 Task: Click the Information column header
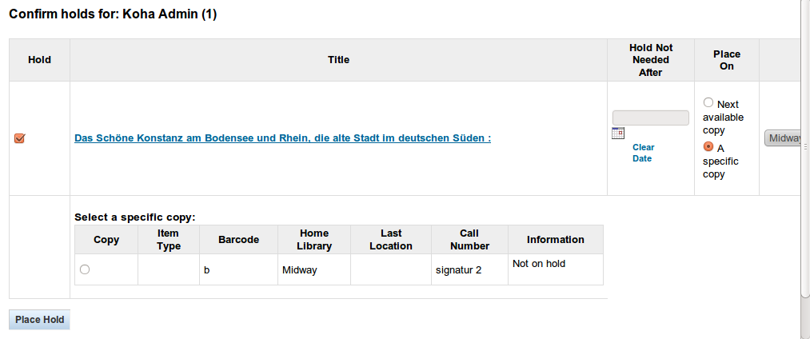tap(555, 240)
